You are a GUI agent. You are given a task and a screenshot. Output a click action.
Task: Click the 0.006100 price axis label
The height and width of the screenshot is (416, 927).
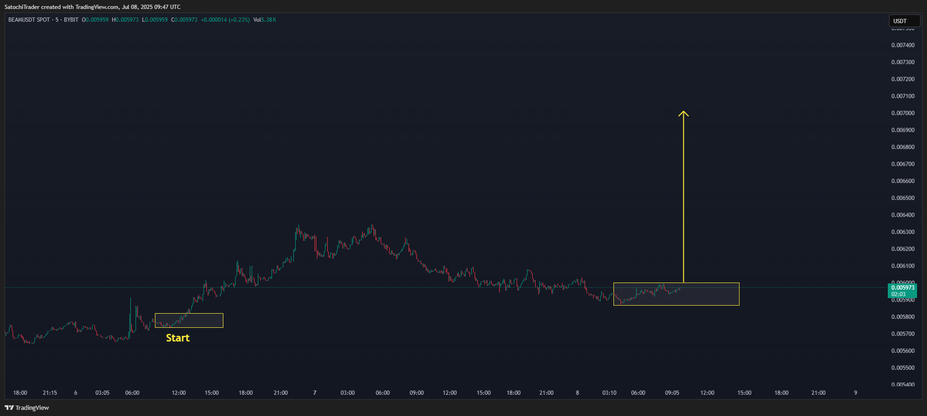pos(903,266)
